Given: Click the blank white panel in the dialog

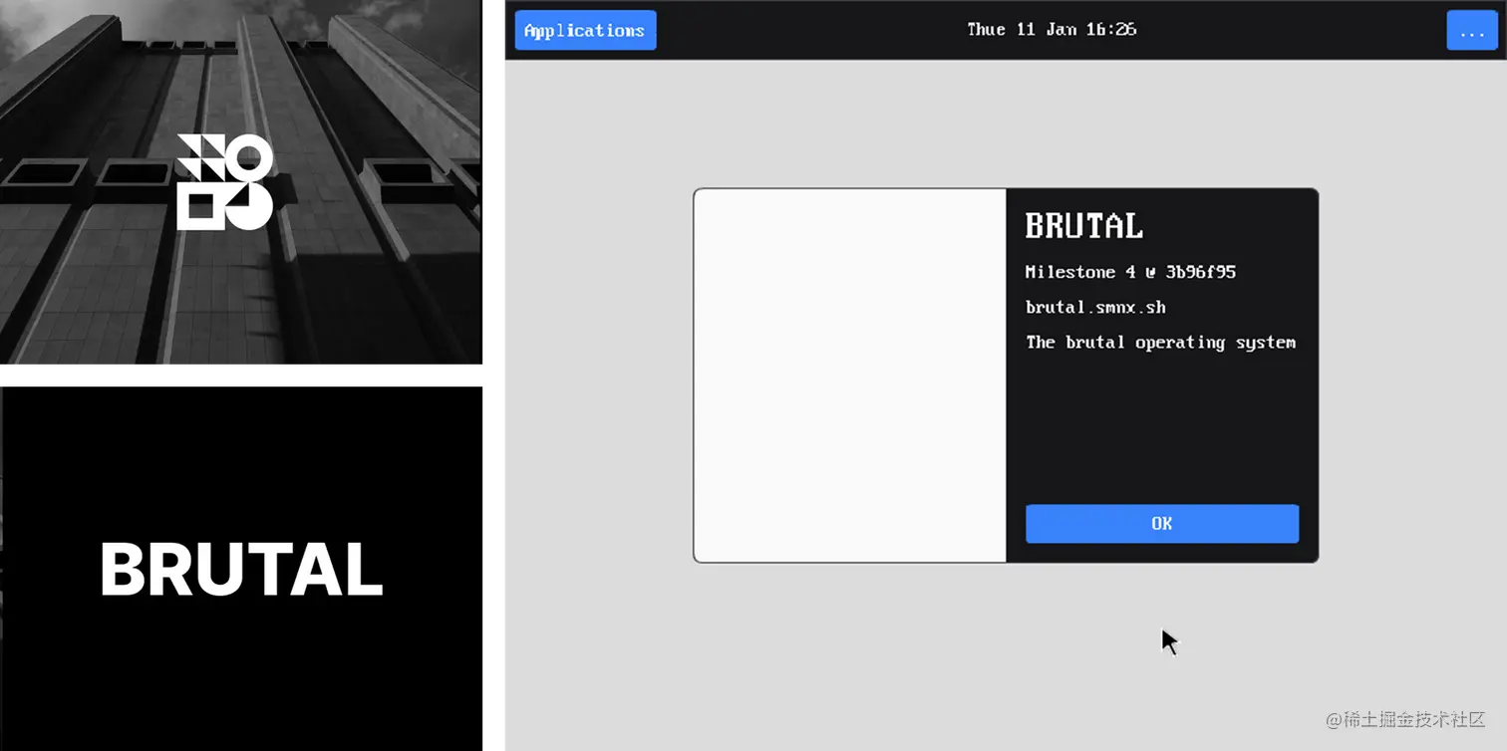Looking at the screenshot, I should [x=850, y=375].
